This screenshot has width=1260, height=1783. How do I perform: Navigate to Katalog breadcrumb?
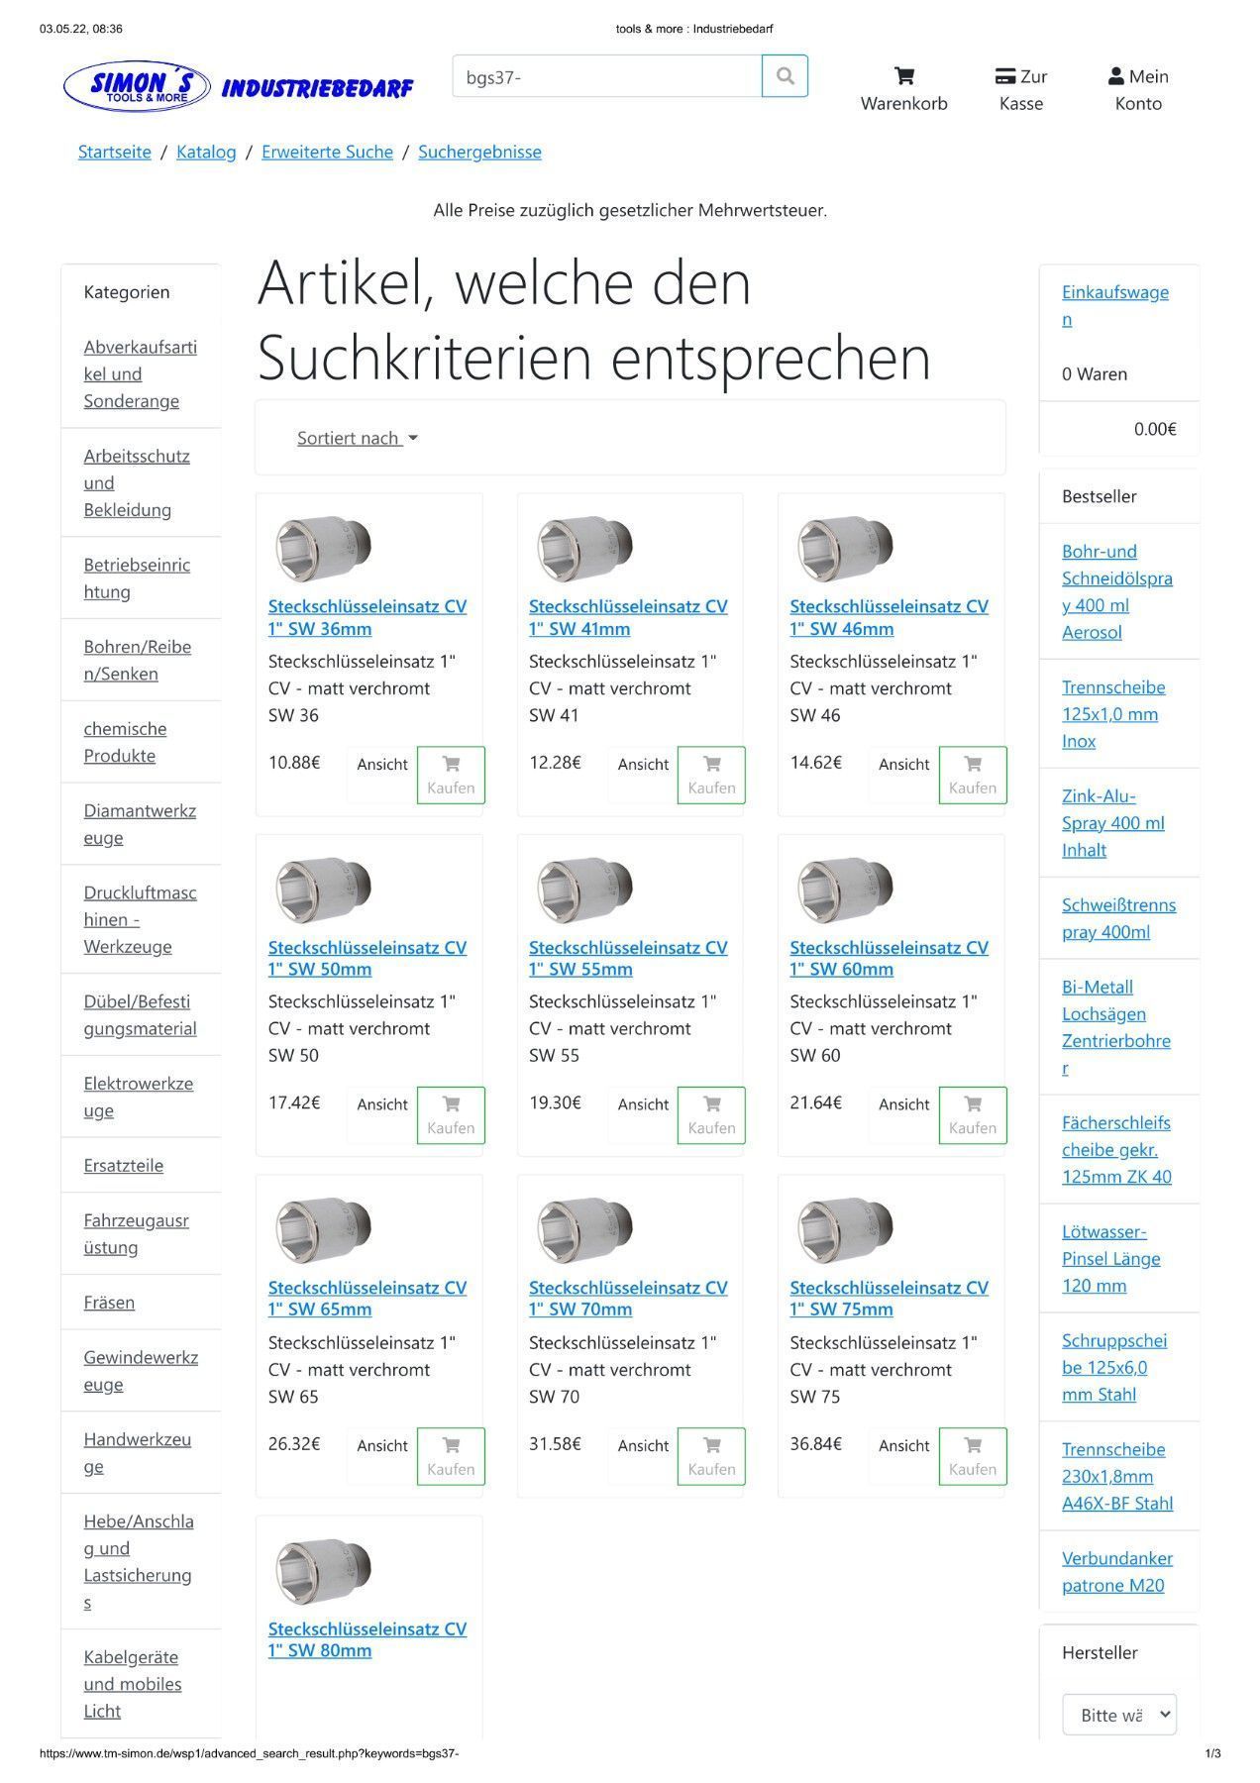click(206, 152)
